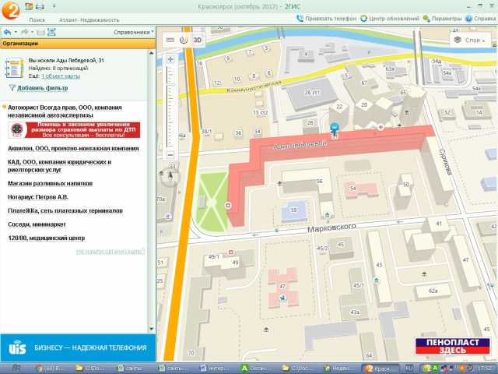The height and width of the screenshot is (374, 498).
Task: Open the Back history dropdown arrow
Action: [x=16, y=32]
